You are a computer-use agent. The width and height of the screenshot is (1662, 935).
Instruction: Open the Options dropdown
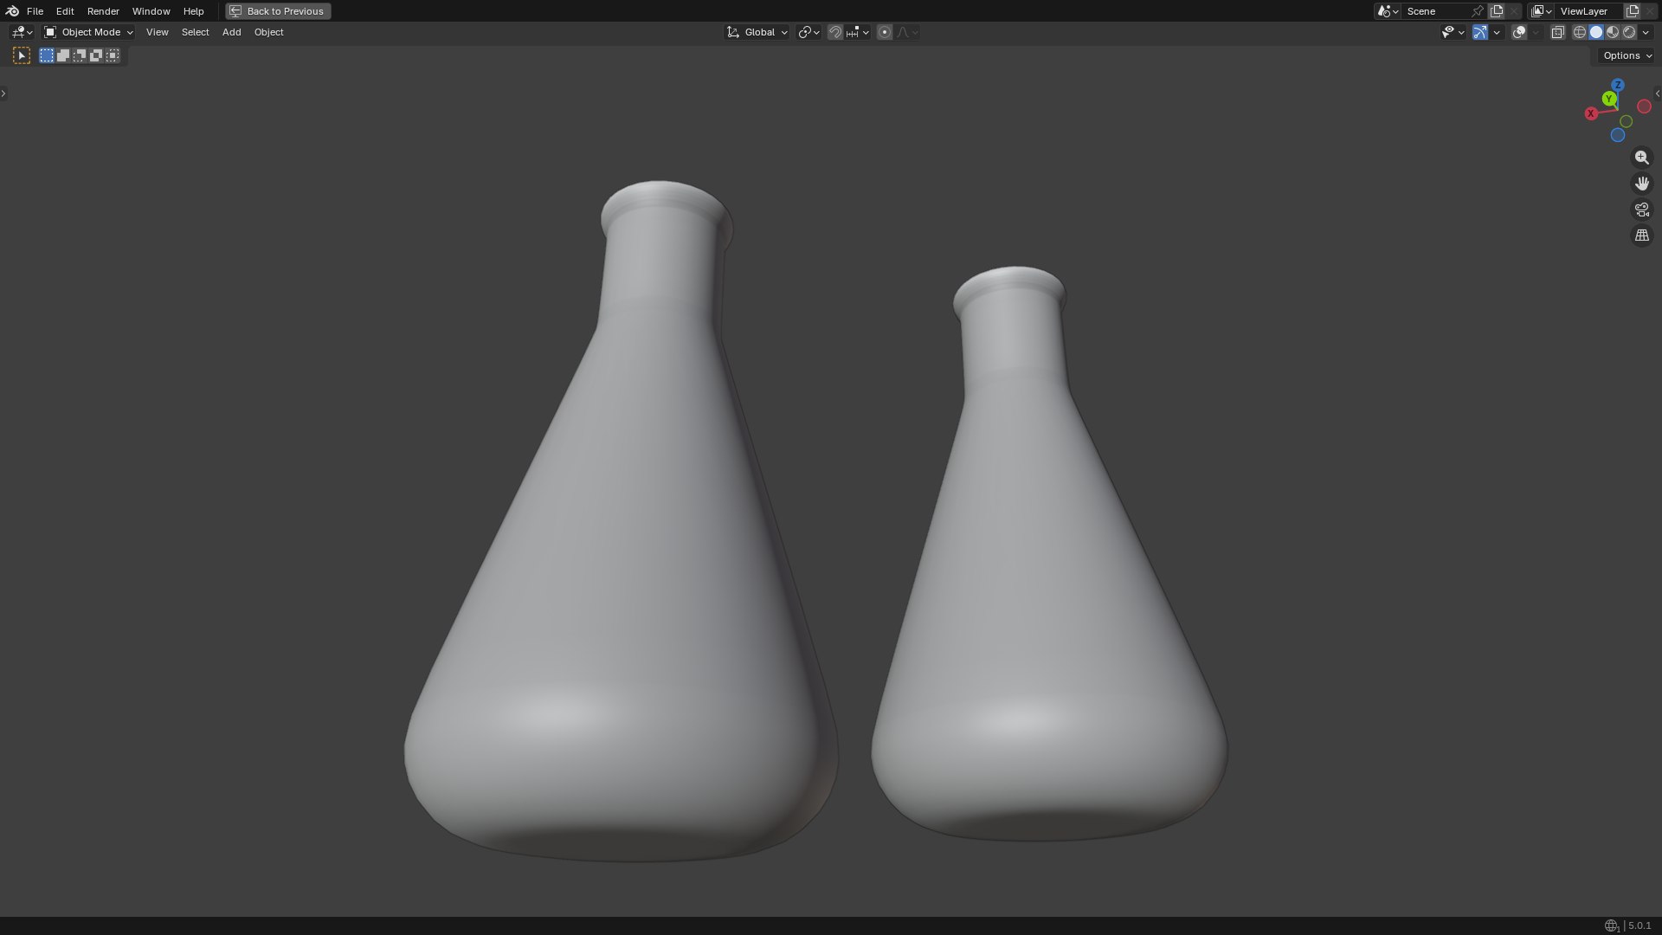click(1627, 55)
